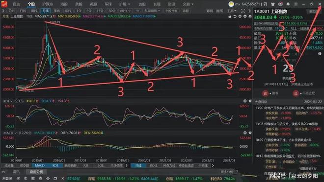Toggle the MACD indicator tab
The width and height of the screenshot is (324, 182).
point(40,165)
